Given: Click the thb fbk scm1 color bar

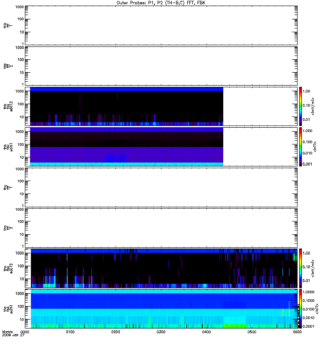Looking at the screenshot, I should [301, 147].
